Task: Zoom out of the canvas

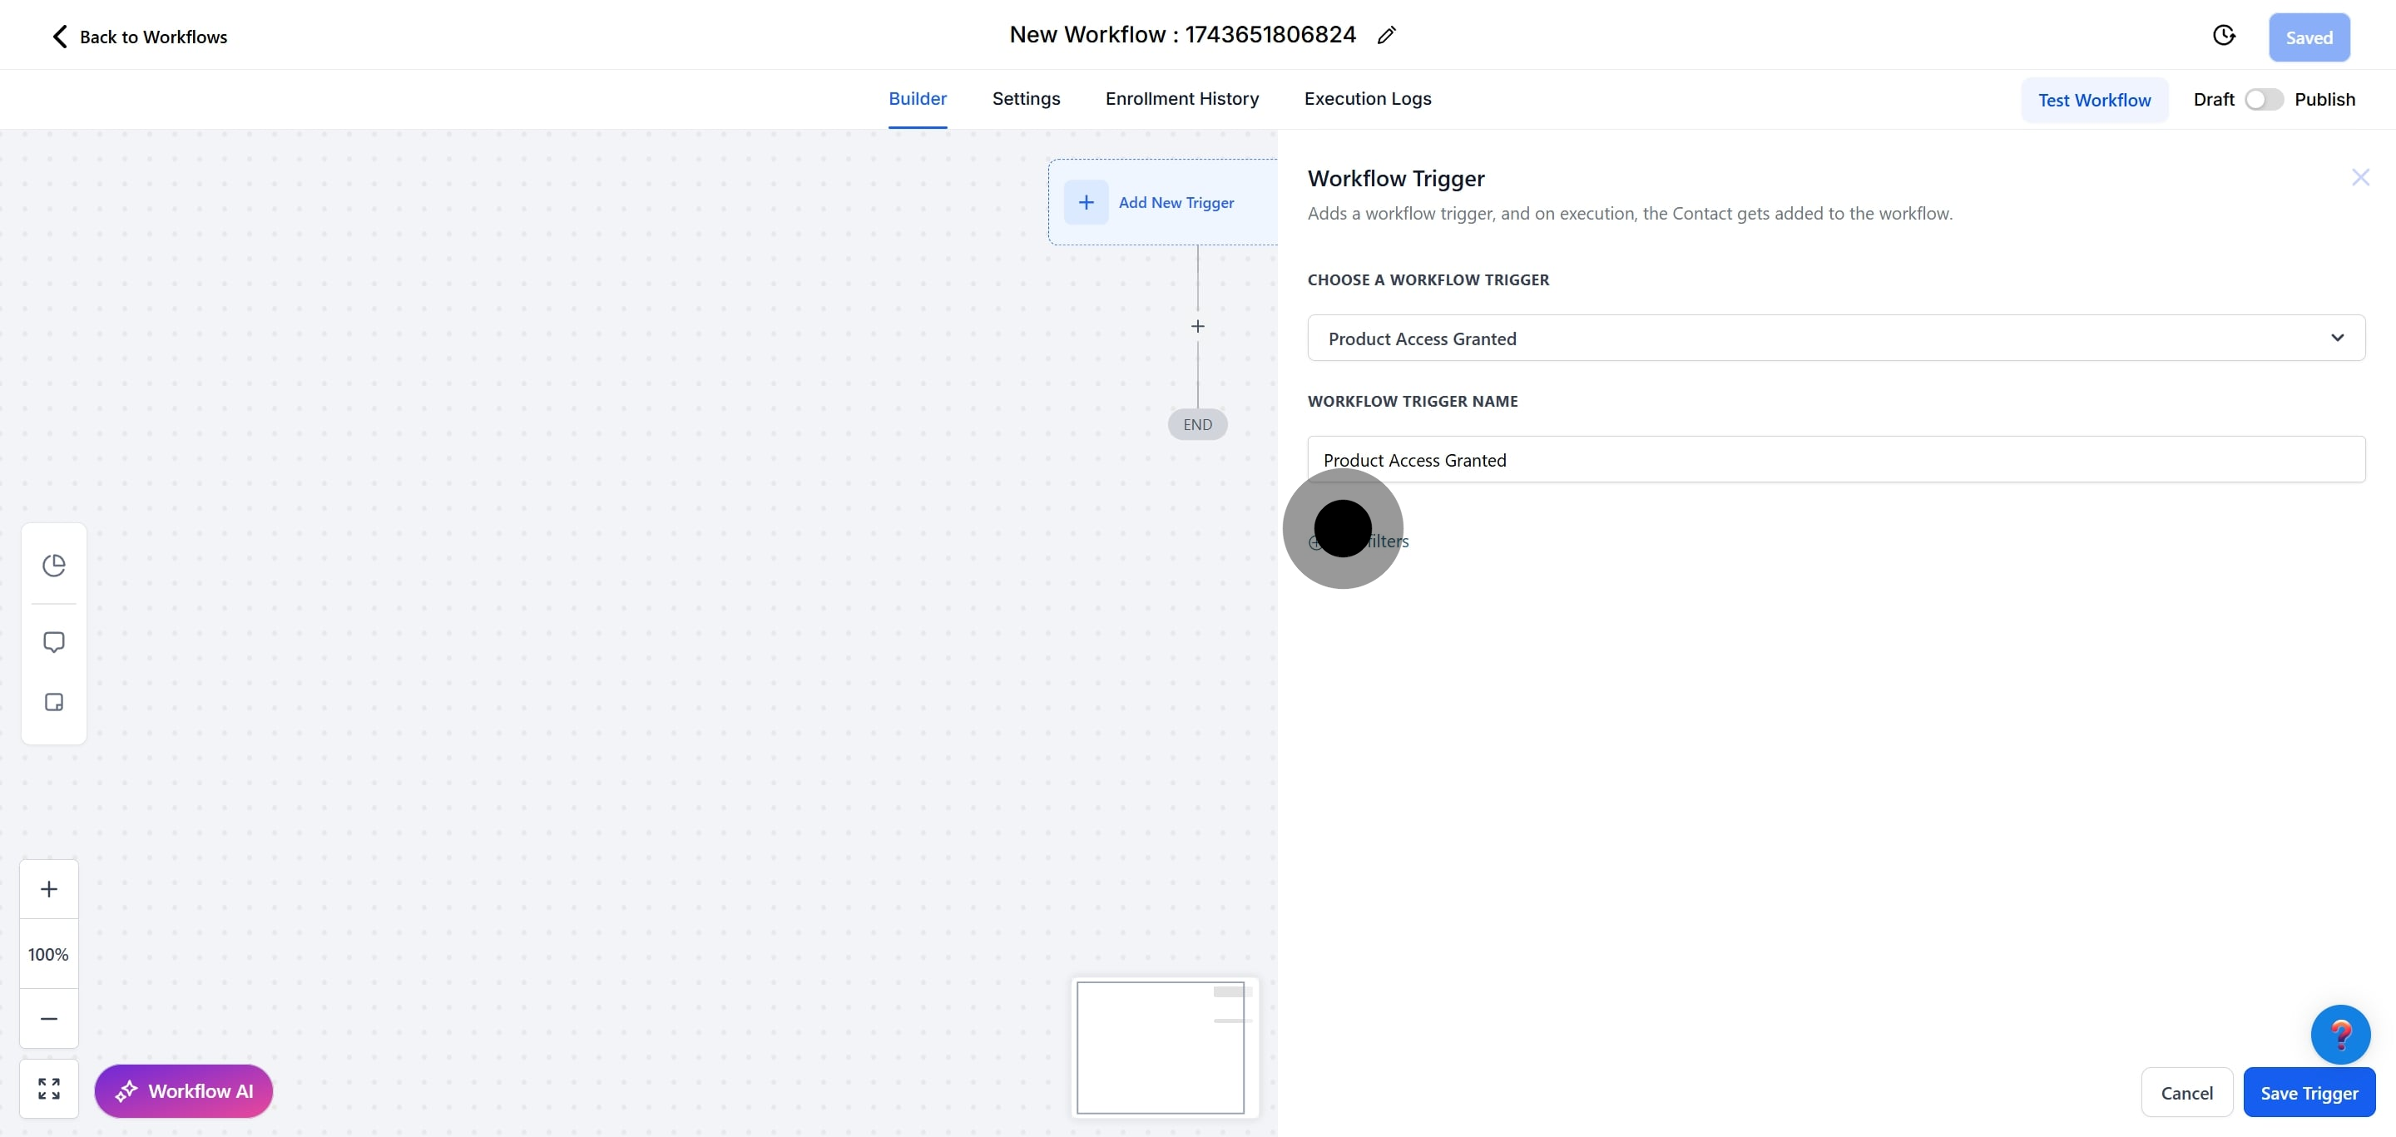Action: click(x=49, y=1018)
